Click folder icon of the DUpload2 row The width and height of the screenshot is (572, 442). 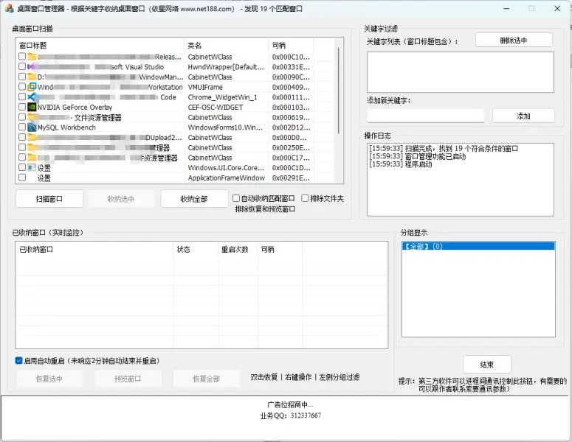coord(32,138)
